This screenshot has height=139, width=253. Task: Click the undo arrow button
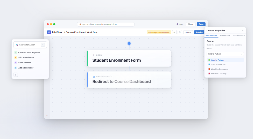click(x=174, y=32)
